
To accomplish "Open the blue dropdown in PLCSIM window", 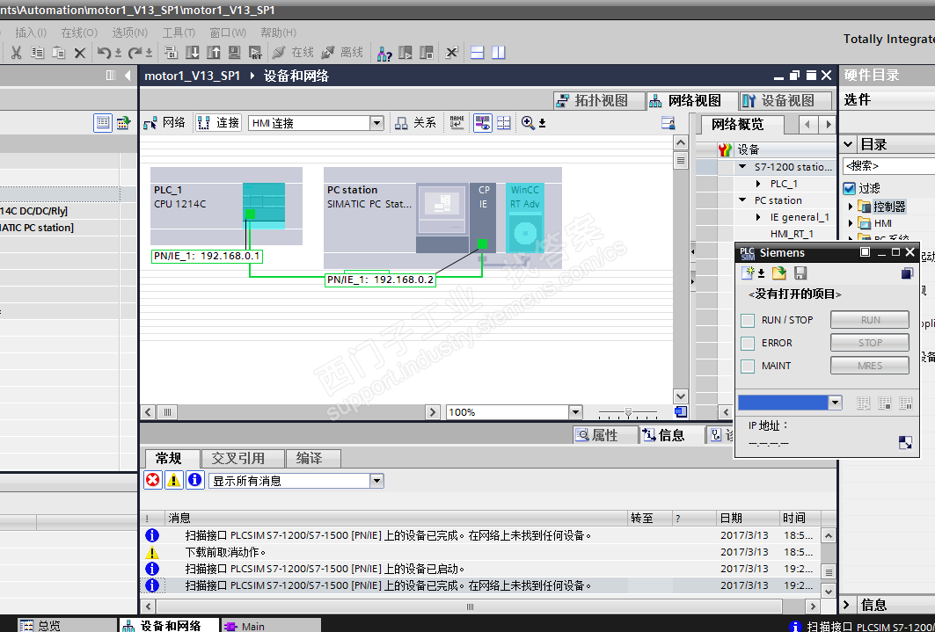I will (835, 403).
